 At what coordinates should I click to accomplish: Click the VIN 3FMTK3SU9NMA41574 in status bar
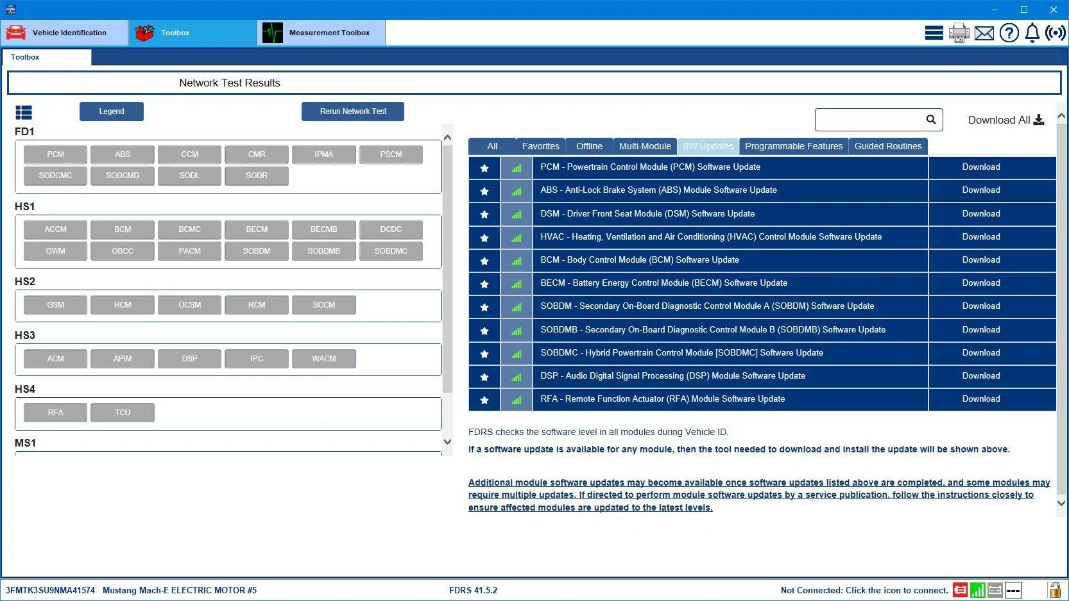click(x=50, y=590)
